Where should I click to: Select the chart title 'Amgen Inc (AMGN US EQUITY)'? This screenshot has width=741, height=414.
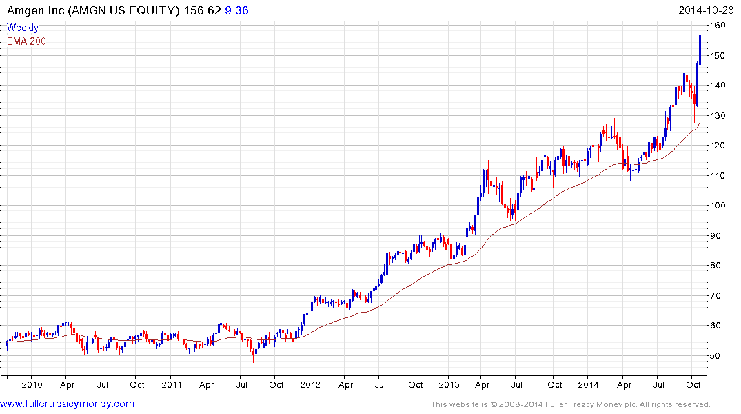(93, 10)
